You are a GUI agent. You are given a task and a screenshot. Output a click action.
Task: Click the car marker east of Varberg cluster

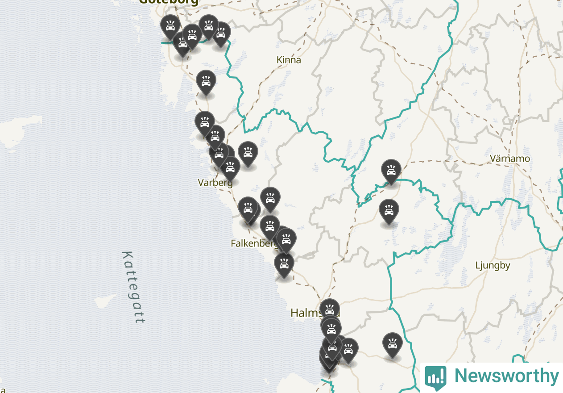click(x=248, y=154)
